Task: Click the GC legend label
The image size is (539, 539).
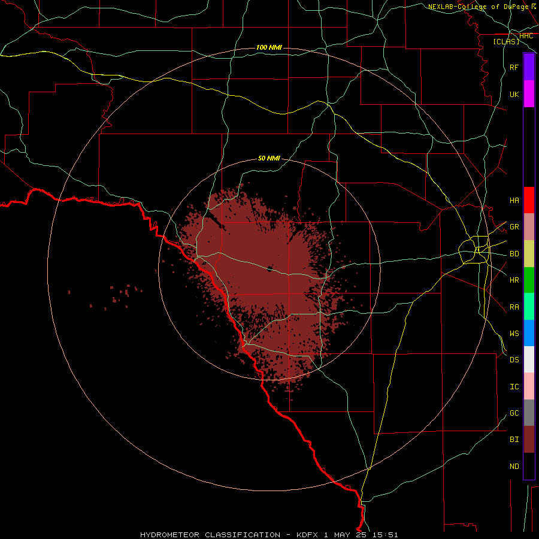Action: (514, 413)
